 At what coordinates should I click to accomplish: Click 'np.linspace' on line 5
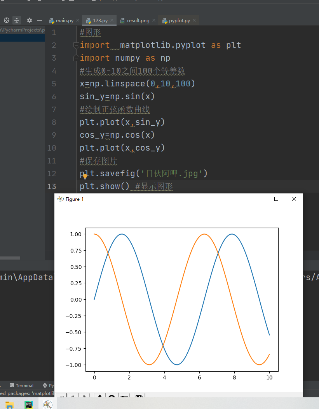[x=117, y=83]
